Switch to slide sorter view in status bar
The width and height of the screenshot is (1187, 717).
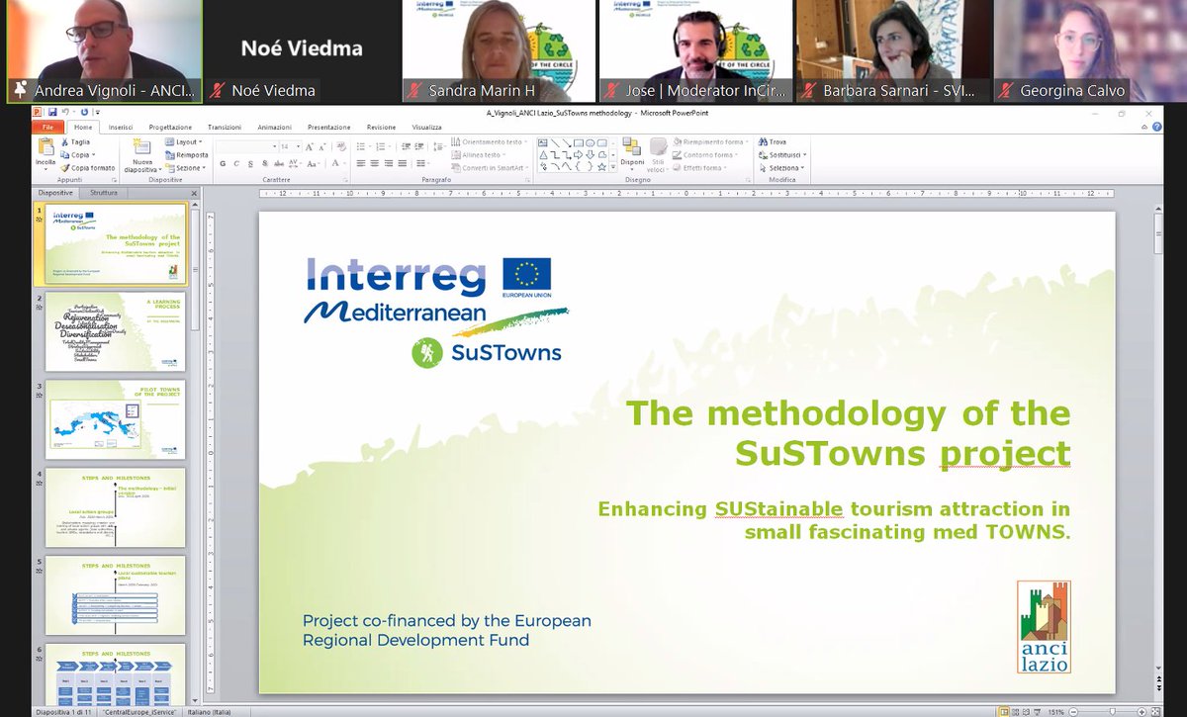[x=1016, y=712]
